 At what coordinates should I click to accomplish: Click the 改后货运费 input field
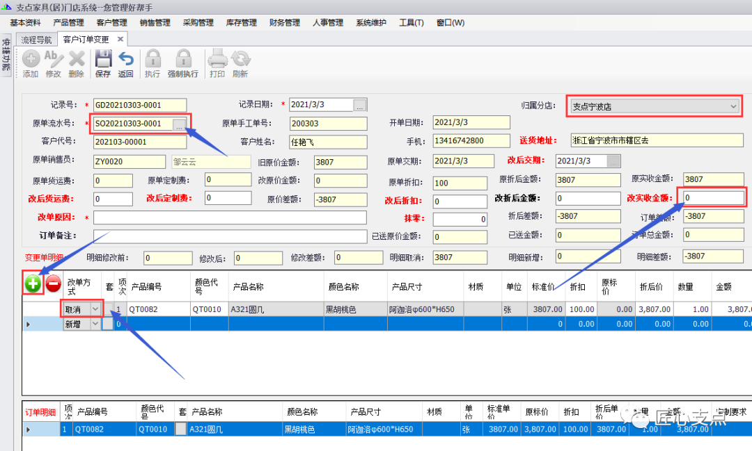[x=113, y=199]
